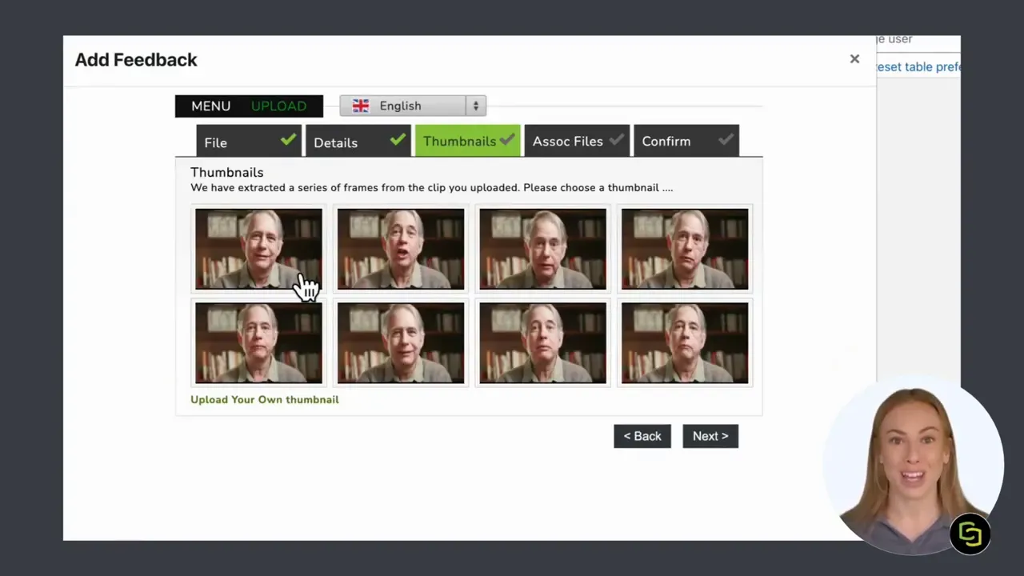Pick the last thumbnail in the bottom row
The image size is (1024, 576).
[x=685, y=343]
